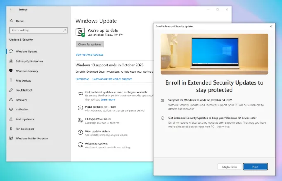Click laptop image in enrollment dialog

pyautogui.click(x=214, y=54)
